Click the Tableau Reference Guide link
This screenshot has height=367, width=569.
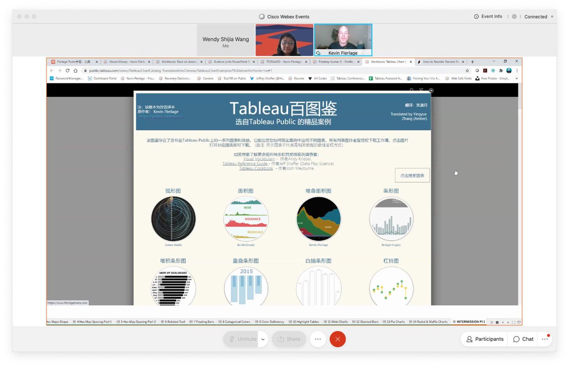click(x=246, y=164)
